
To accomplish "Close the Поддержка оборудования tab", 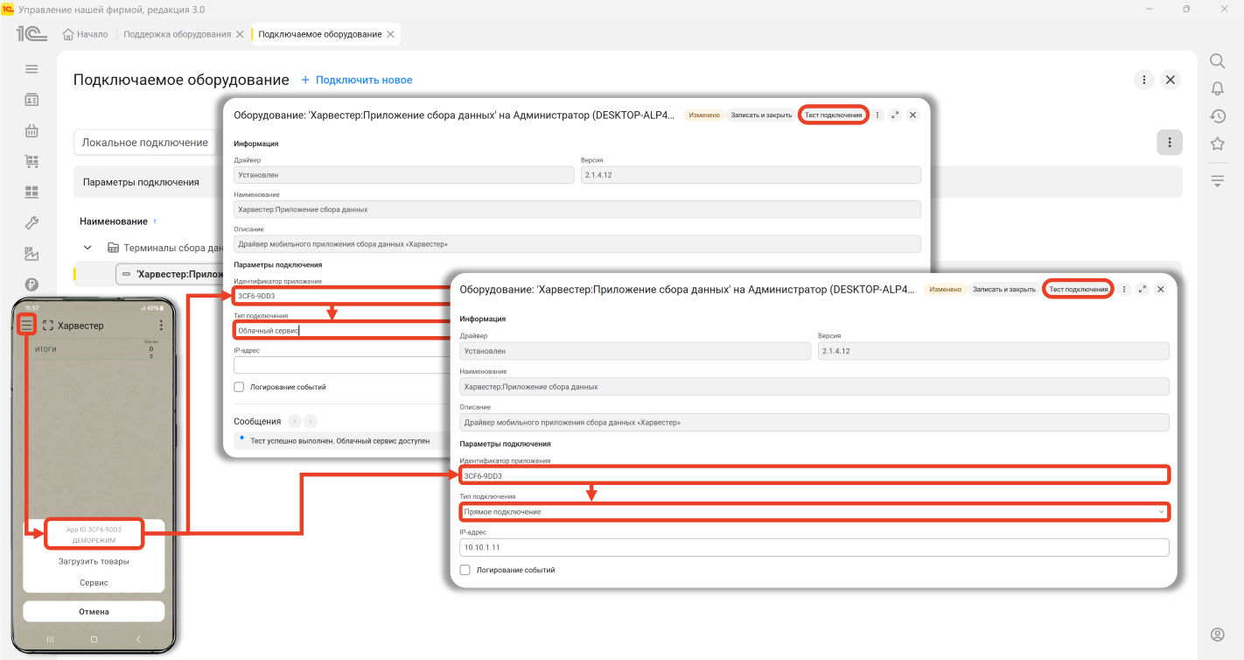I will click(x=239, y=34).
